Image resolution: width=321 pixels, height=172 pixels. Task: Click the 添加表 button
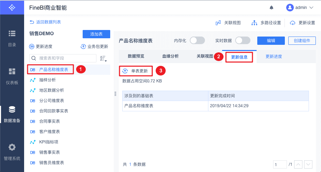click(96, 34)
